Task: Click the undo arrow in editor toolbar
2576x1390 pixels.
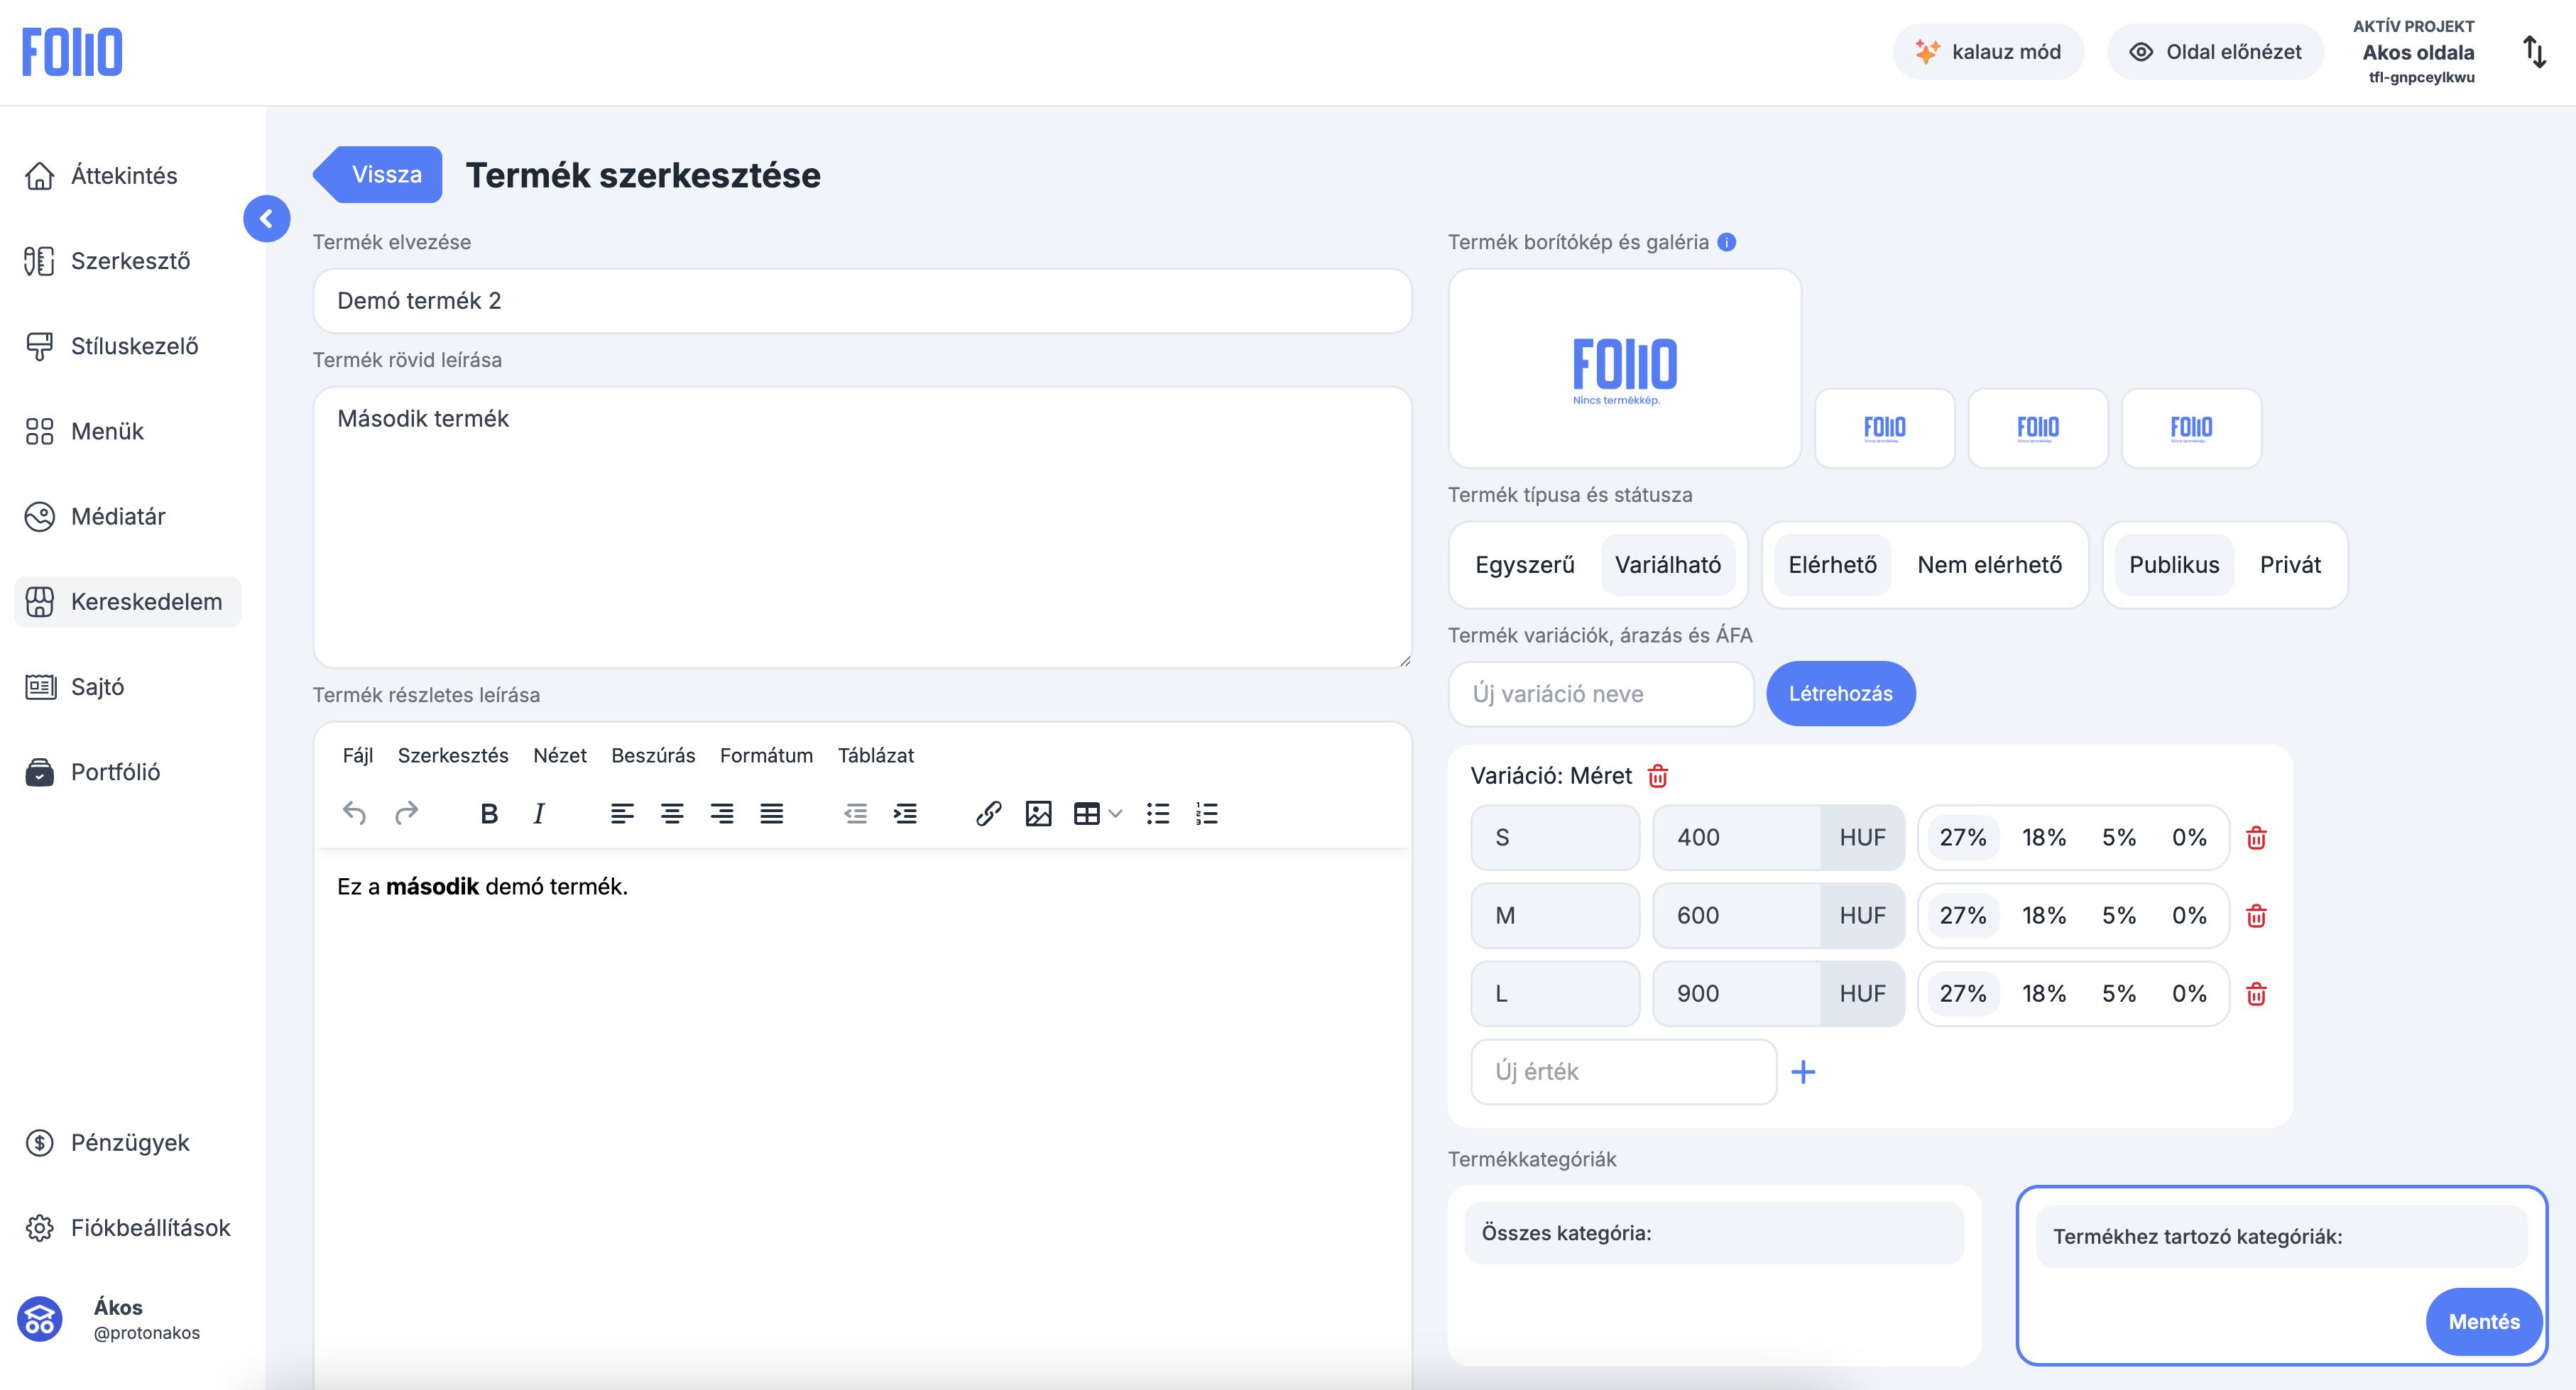Action: click(x=354, y=814)
